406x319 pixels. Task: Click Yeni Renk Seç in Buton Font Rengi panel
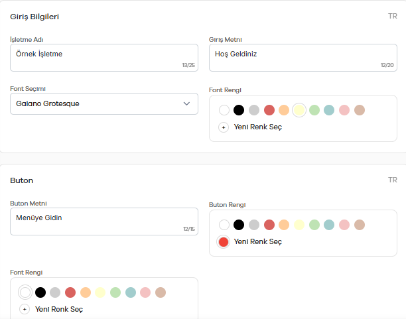59,310
